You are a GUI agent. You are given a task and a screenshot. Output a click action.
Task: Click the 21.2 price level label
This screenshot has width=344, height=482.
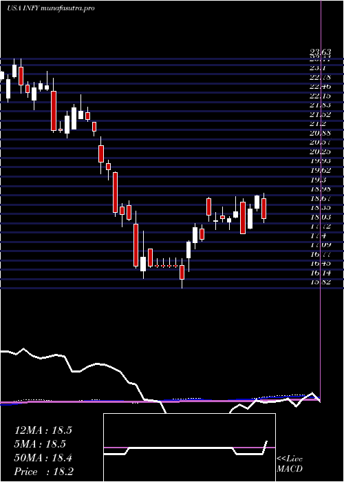(319, 124)
